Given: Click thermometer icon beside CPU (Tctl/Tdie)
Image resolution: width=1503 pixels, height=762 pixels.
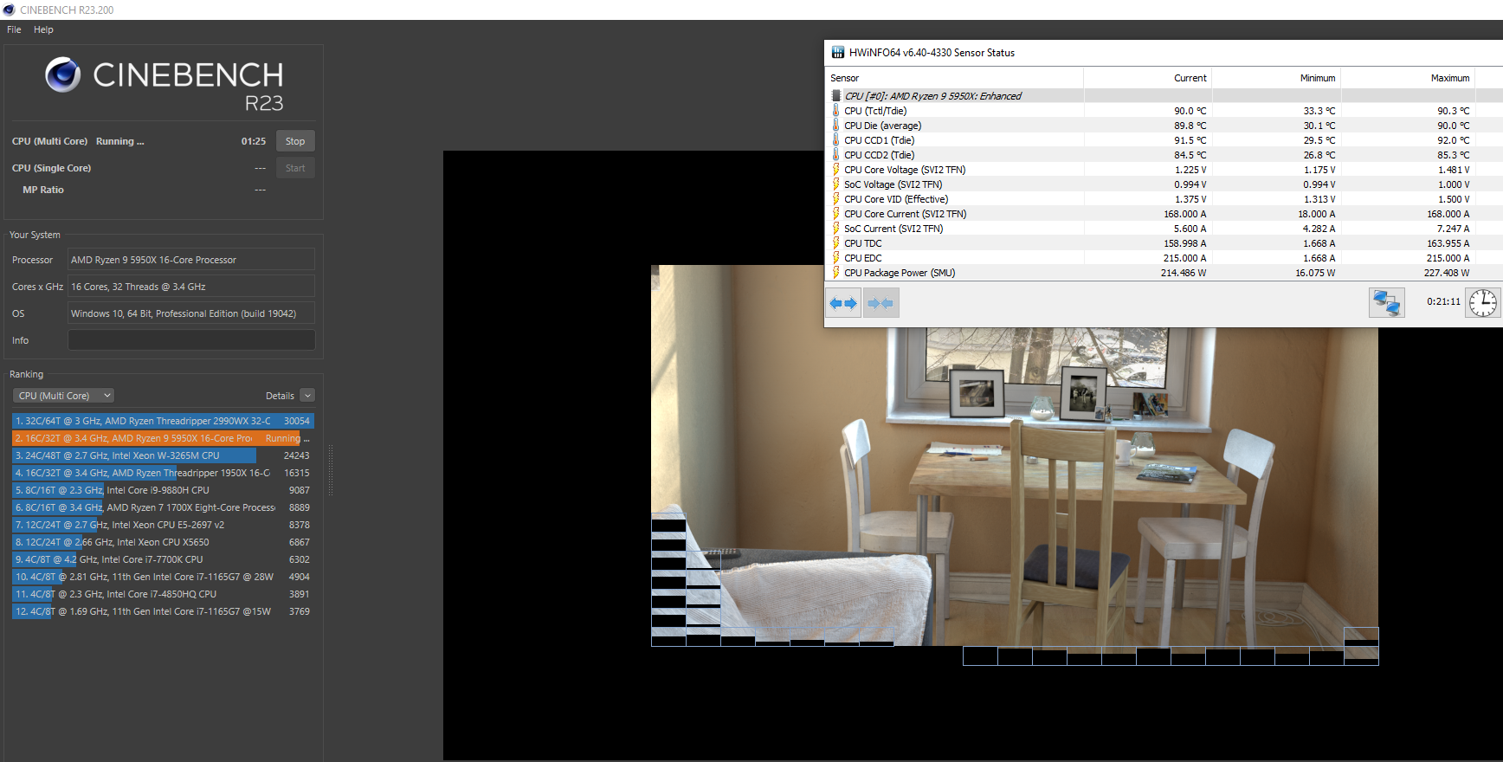Looking at the screenshot, I should click(x=836, y=111).
